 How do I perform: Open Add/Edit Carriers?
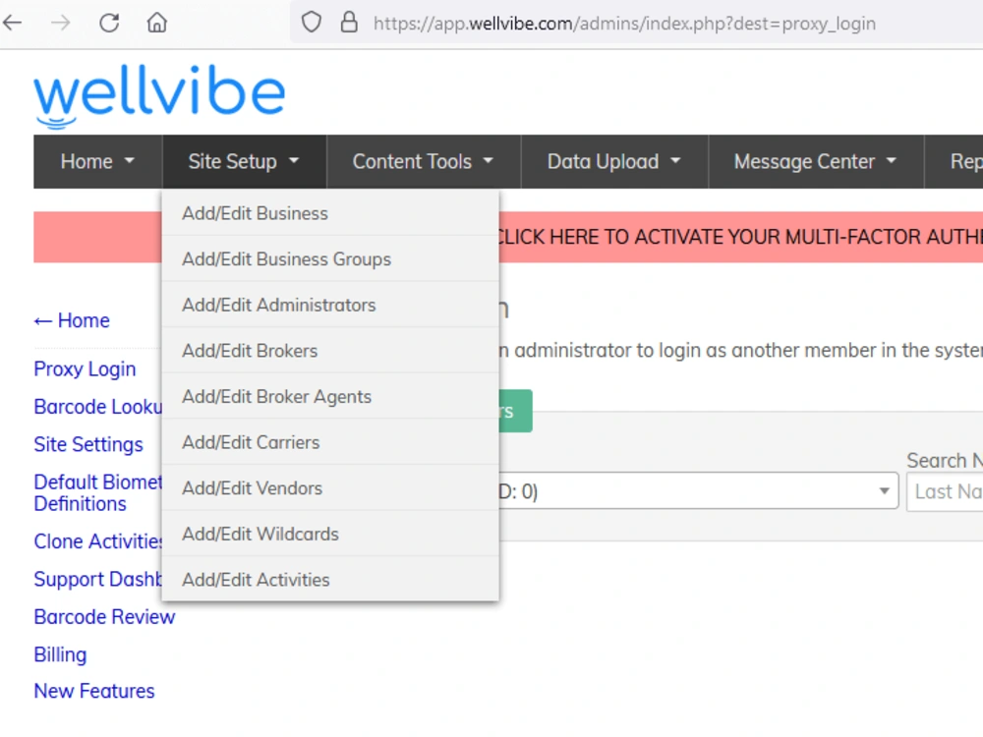tap(330, 442)
